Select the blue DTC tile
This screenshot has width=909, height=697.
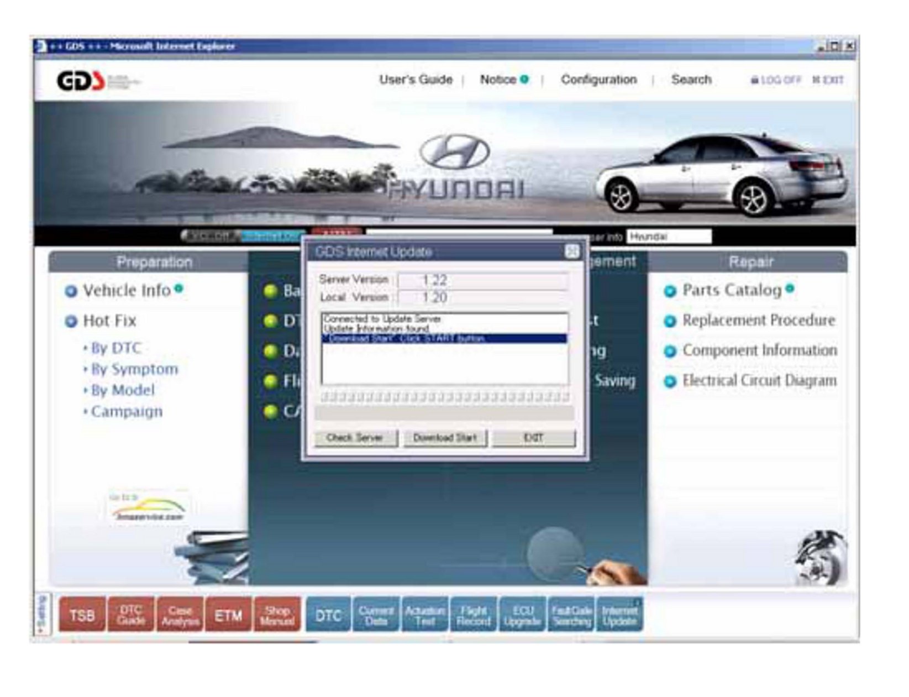328,615
